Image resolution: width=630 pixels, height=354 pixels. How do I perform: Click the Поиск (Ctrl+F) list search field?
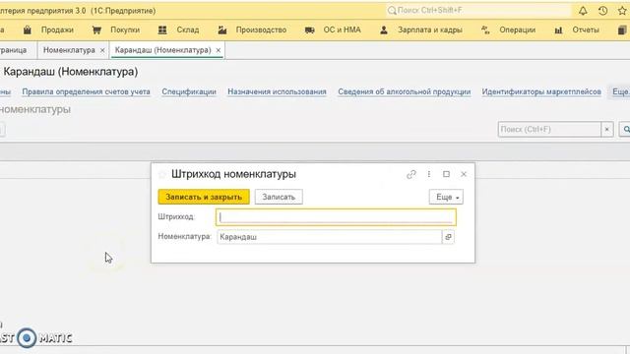point(549,129)
